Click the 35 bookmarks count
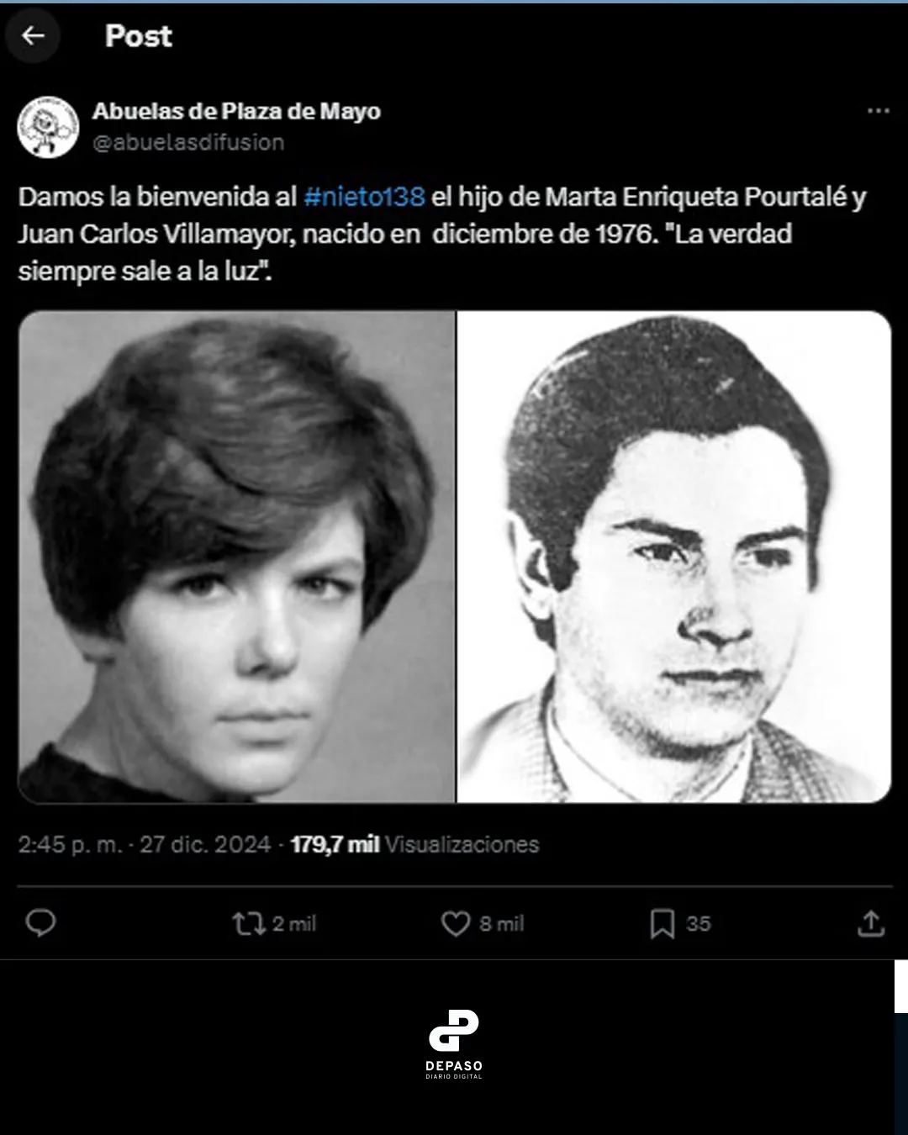 (699, 924)
